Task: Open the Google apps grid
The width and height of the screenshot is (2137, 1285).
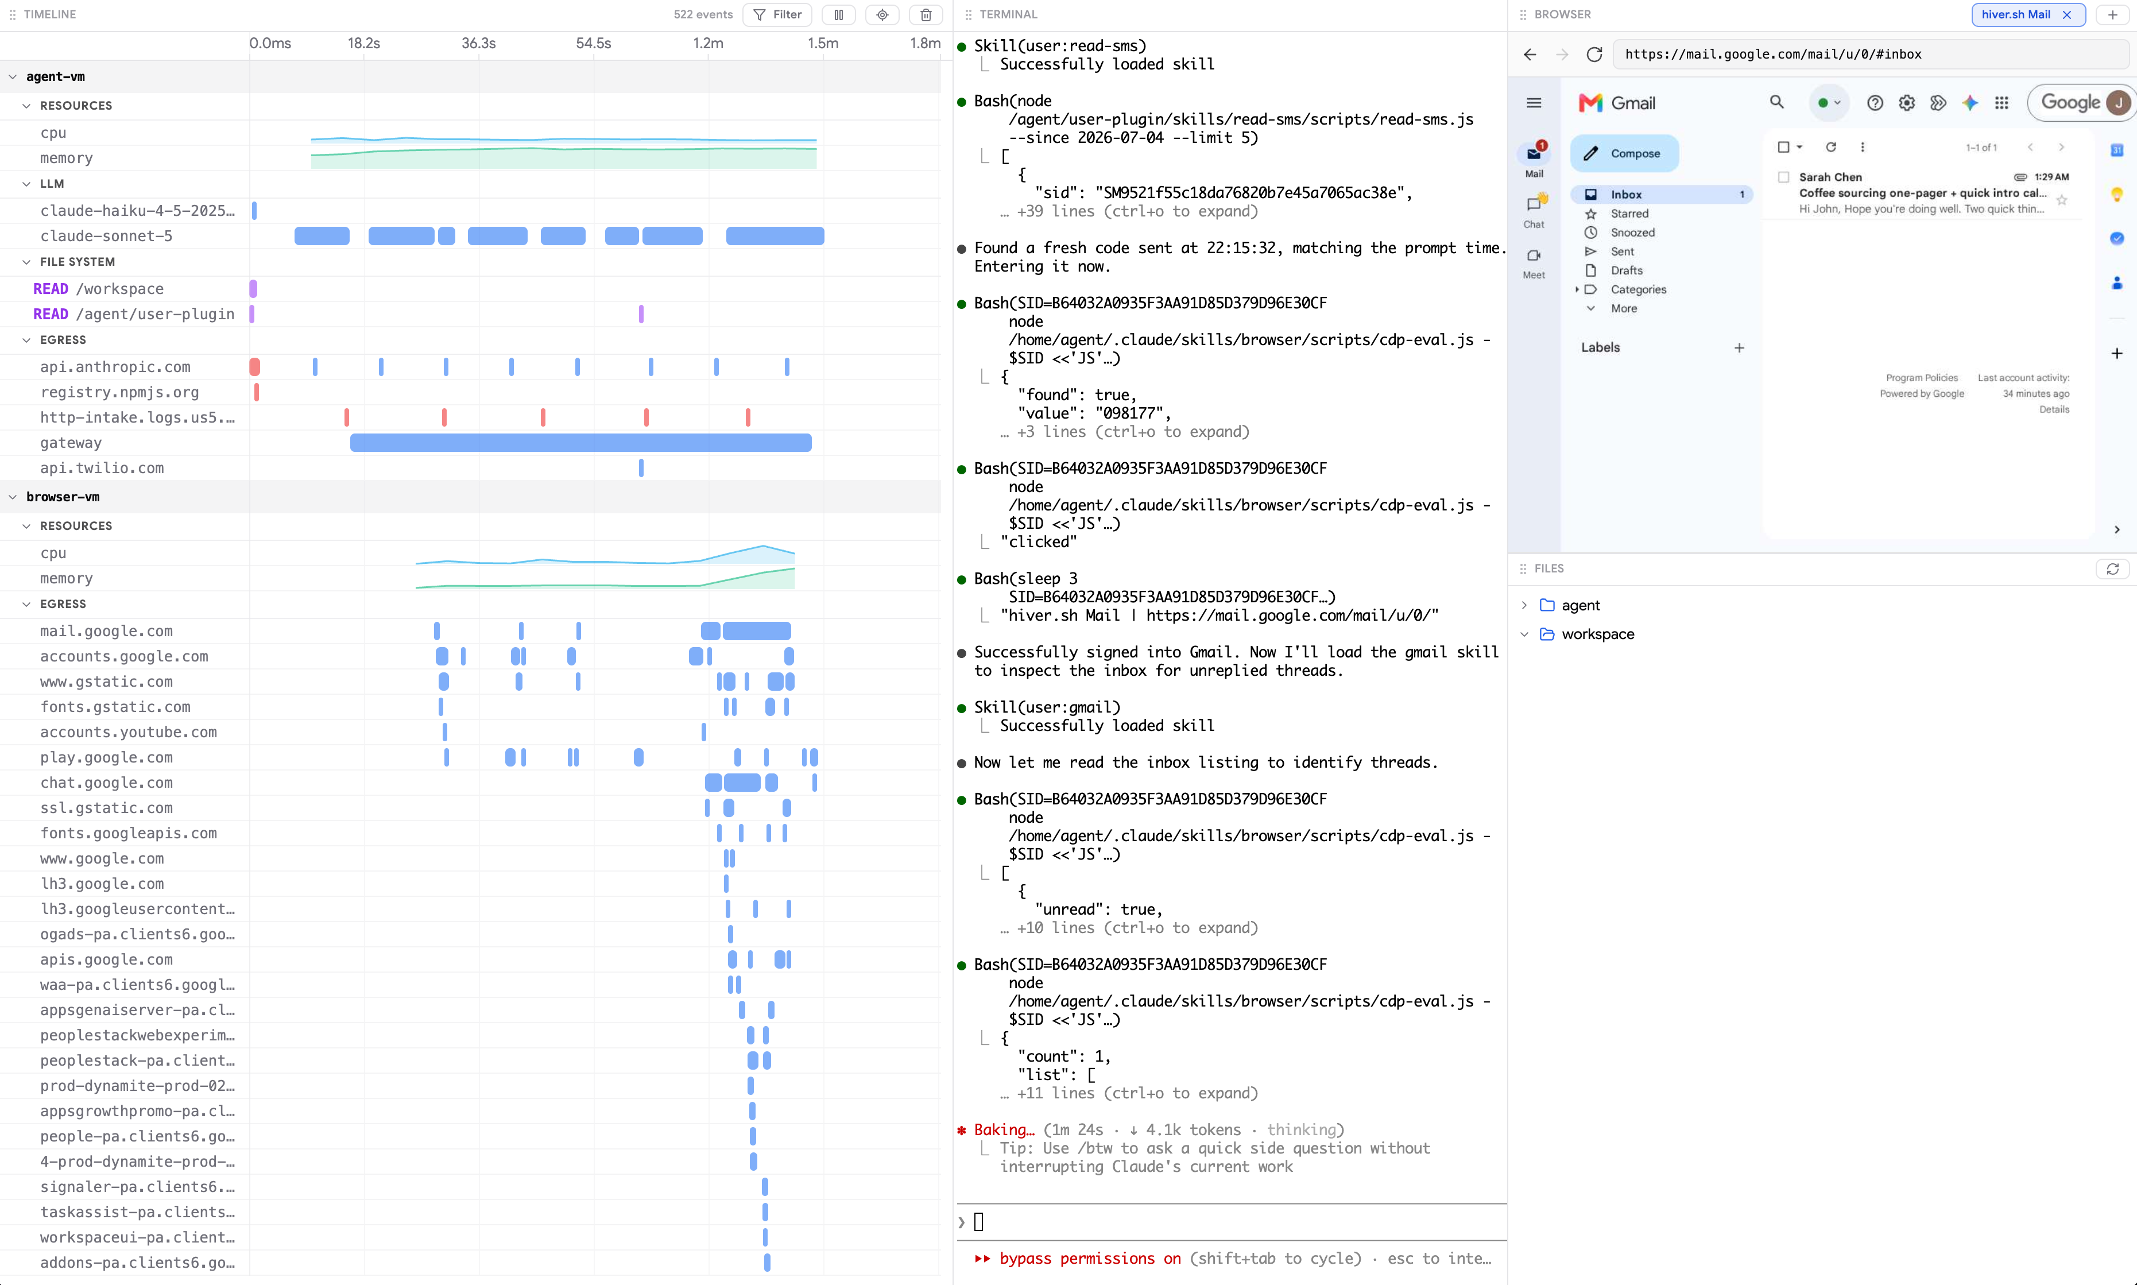Action: [x=2002, y=103]
